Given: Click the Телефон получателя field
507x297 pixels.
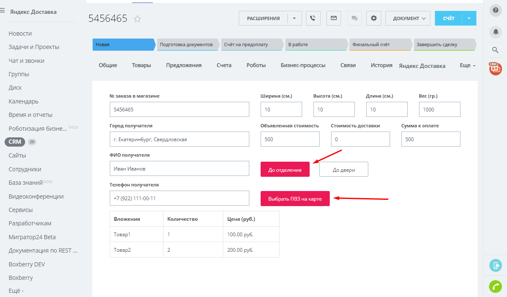Looking at the screenshot, I should pos(179,198).
